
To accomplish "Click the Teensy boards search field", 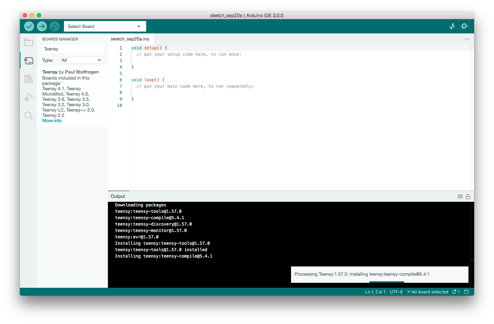I will coord(73,49).
